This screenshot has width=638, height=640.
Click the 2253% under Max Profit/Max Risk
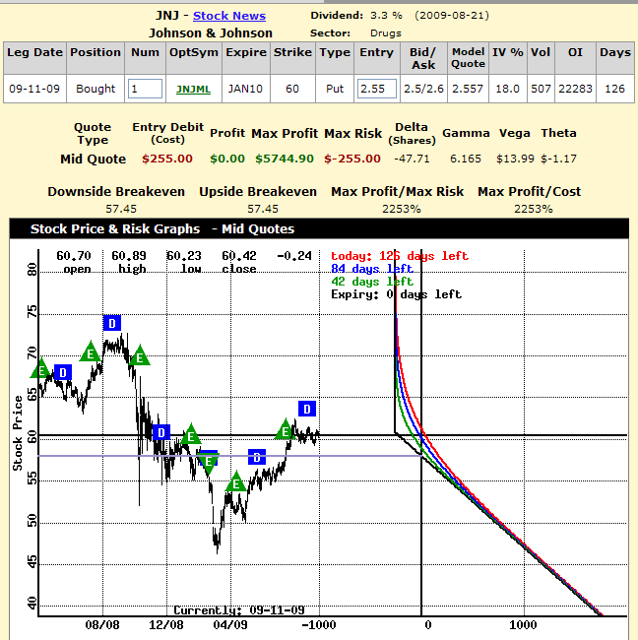(x=402, y=210)
